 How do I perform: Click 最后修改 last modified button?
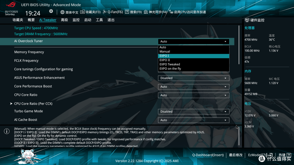pyautogui.click(x=236, y=155)
